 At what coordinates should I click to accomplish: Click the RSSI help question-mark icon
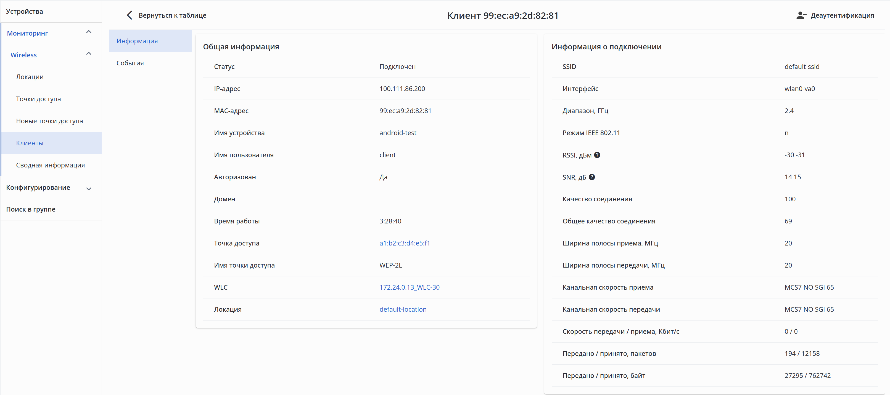coord(597,155)
